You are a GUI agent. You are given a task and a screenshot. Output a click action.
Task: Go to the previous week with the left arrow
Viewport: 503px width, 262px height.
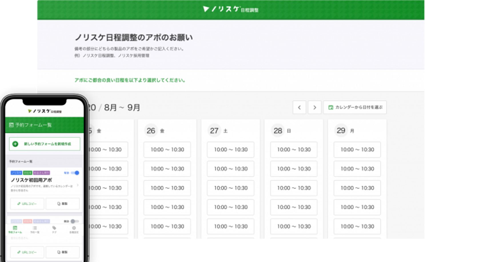(299, 107)
